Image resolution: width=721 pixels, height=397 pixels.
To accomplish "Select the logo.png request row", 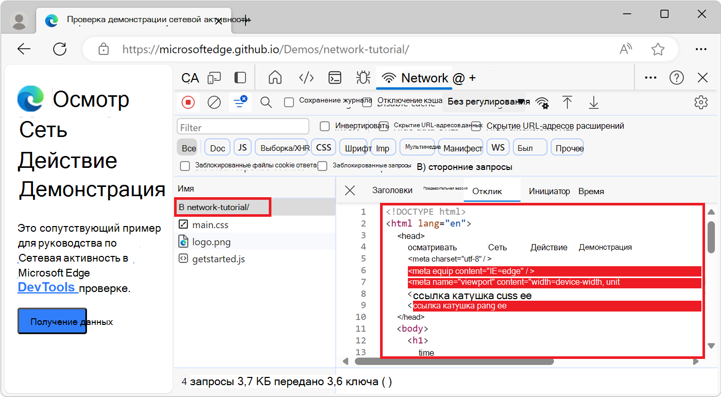I will pyautogui.click(x=255, y=241).
